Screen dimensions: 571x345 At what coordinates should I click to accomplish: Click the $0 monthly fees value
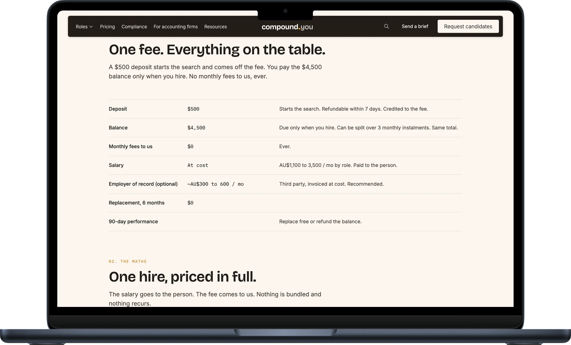coord(190,146)
